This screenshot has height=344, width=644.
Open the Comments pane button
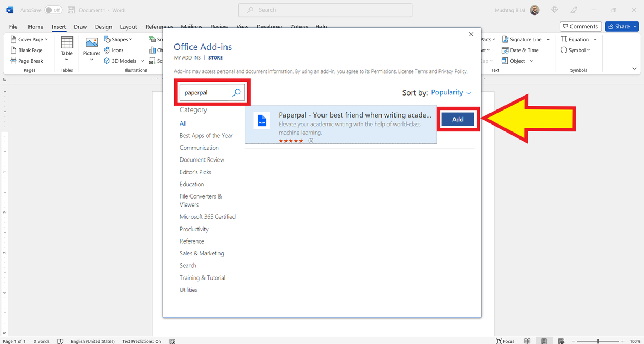(581, 26)
